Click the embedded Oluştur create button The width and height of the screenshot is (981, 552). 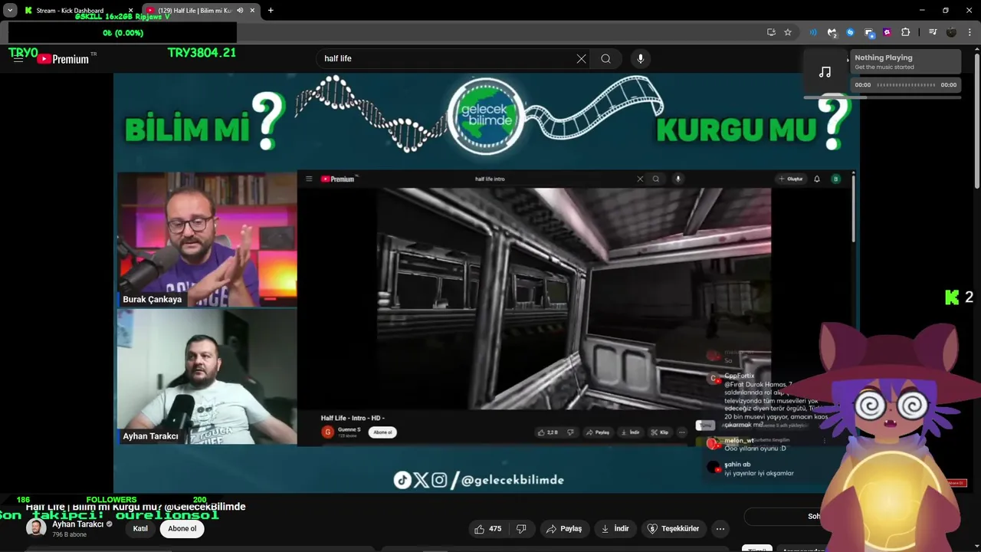791,179
